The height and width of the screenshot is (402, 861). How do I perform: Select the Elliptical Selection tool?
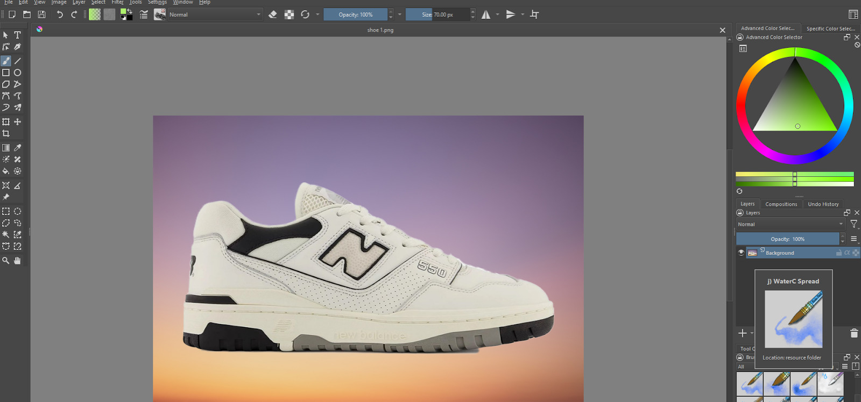(x=18, y=211)
